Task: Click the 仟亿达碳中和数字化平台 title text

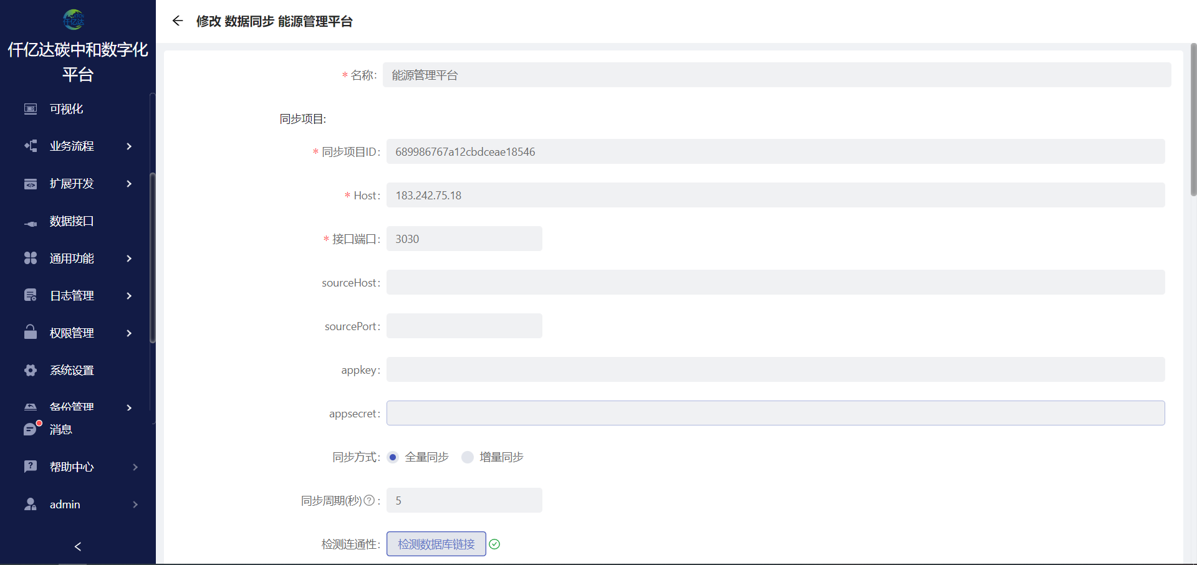Action: coord(78,62)
